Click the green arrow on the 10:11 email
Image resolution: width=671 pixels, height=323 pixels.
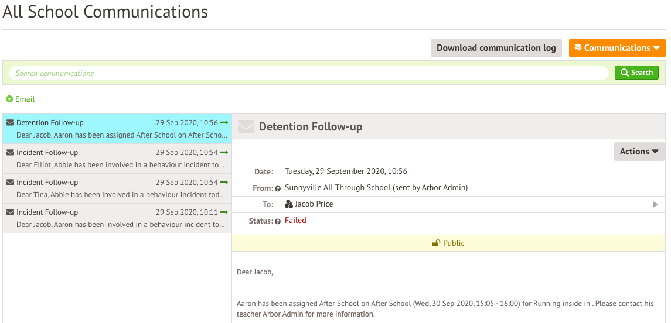click(x=224, y=212)
